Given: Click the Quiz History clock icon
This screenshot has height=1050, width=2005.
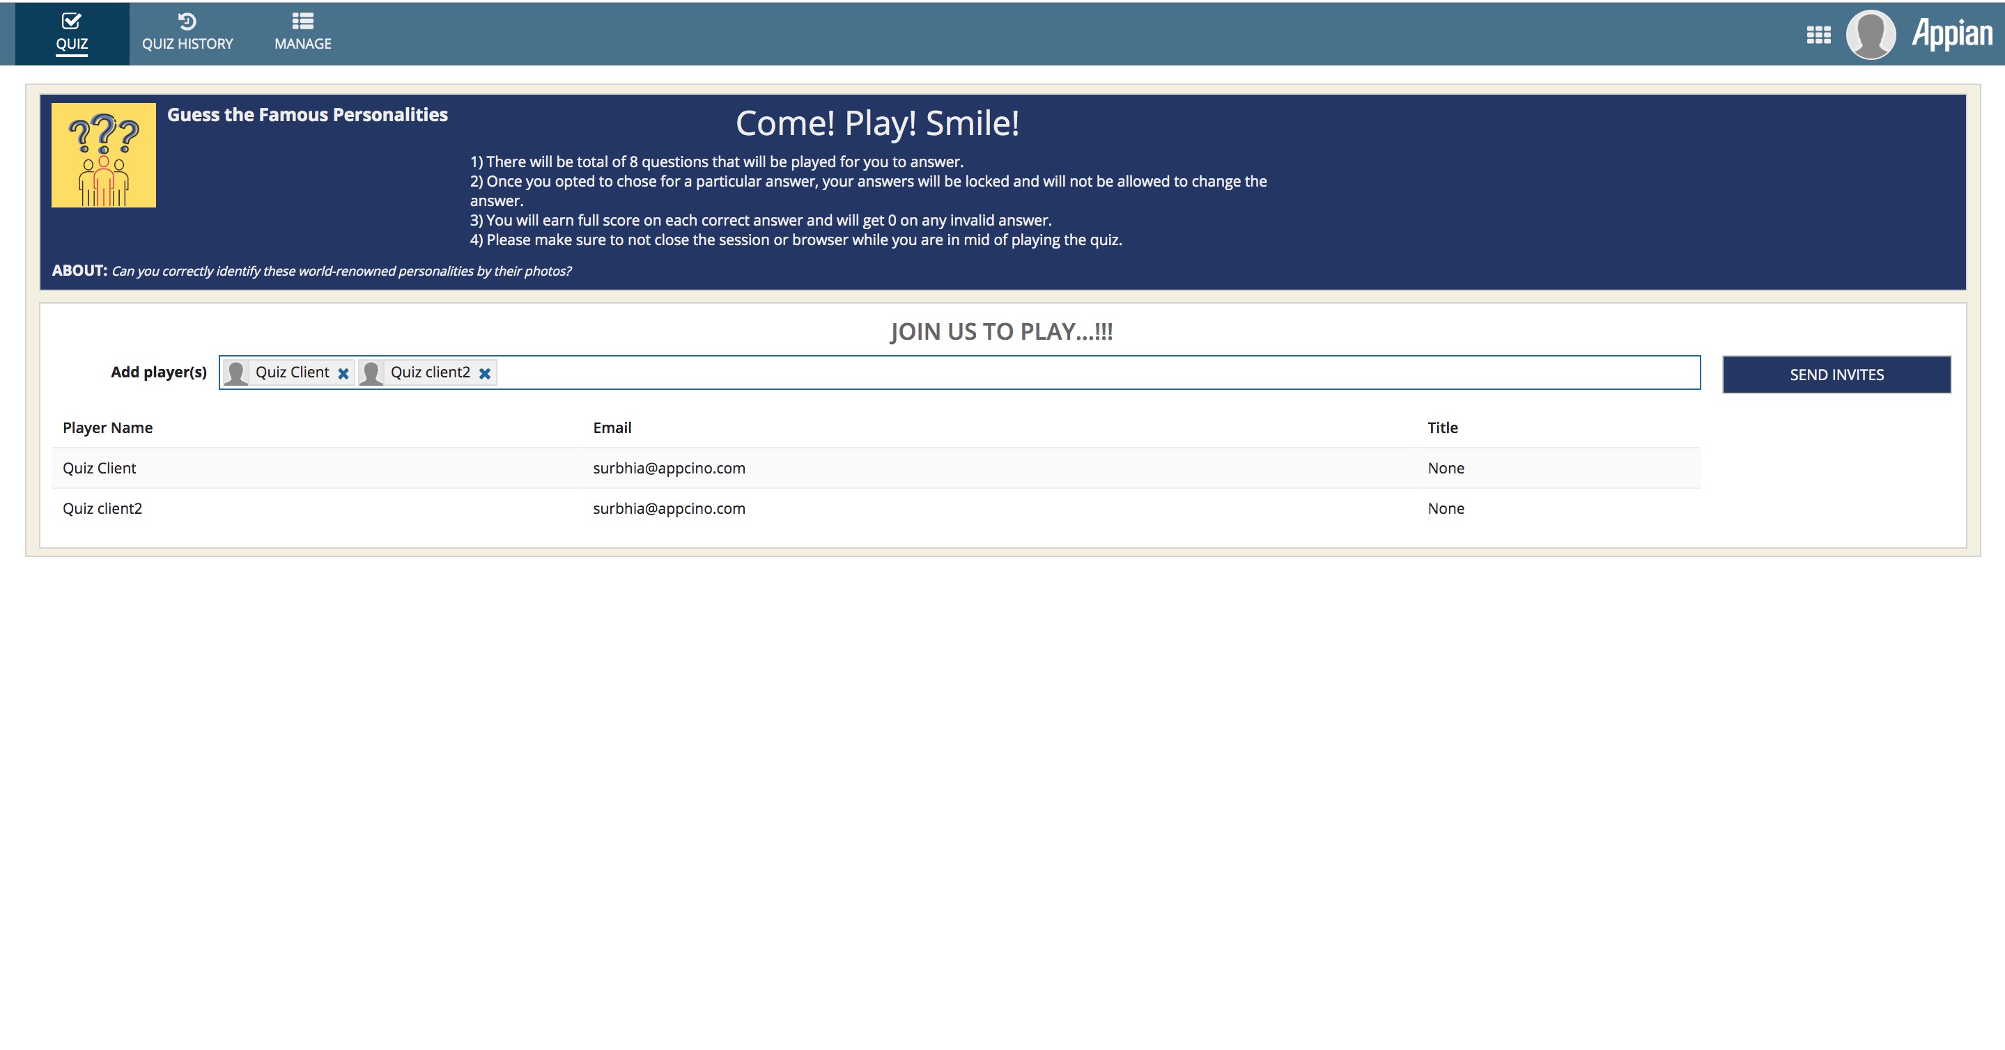Looking at the screenshot, I should (x=187, y=21).
